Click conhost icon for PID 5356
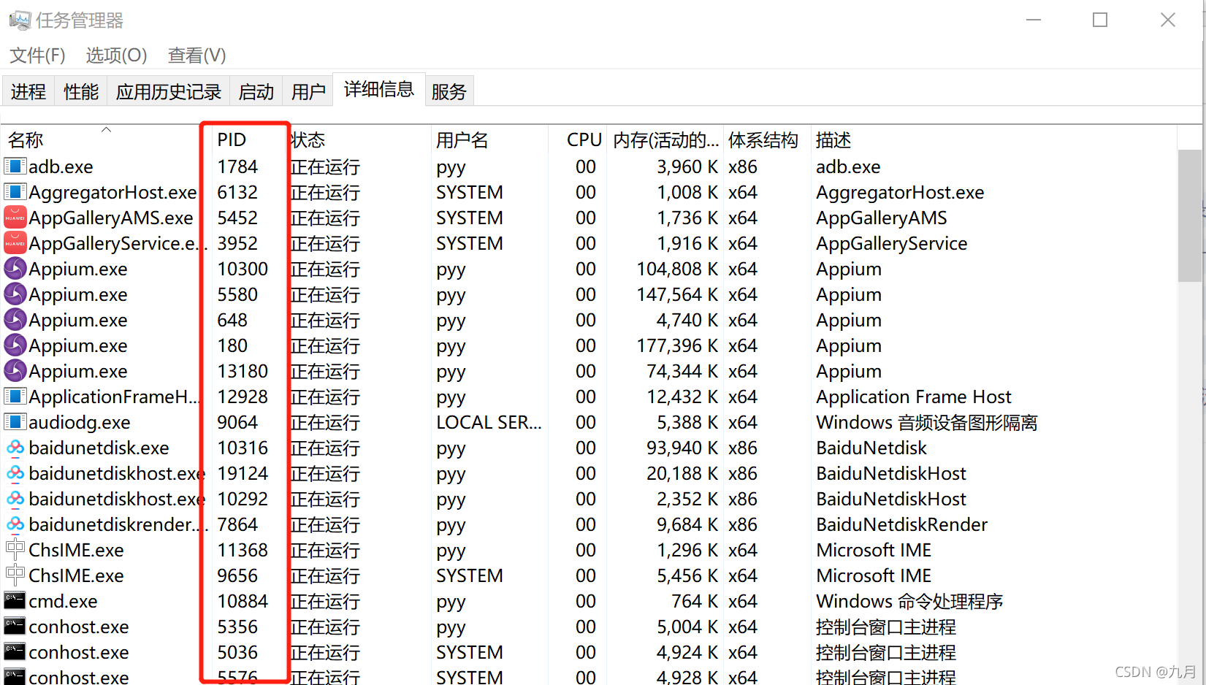Viewport: 1206px width, 685px height. [15, 627]
